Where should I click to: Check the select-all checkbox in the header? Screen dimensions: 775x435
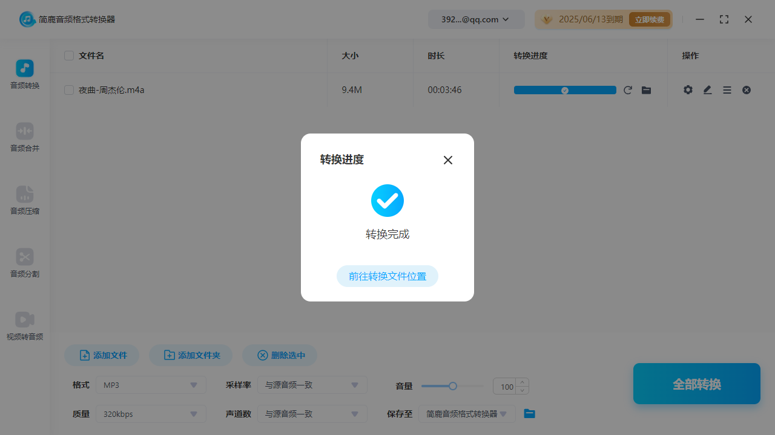[x=69, y=55]
